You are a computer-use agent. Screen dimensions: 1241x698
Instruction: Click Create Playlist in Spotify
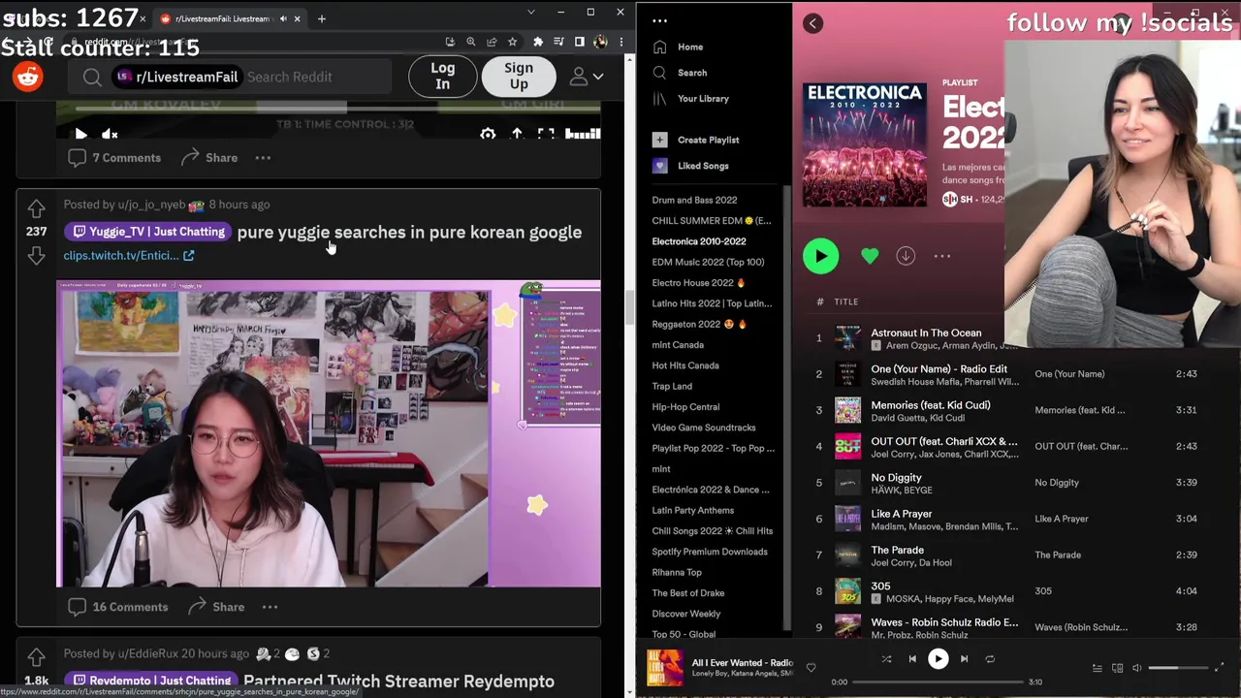695,140
